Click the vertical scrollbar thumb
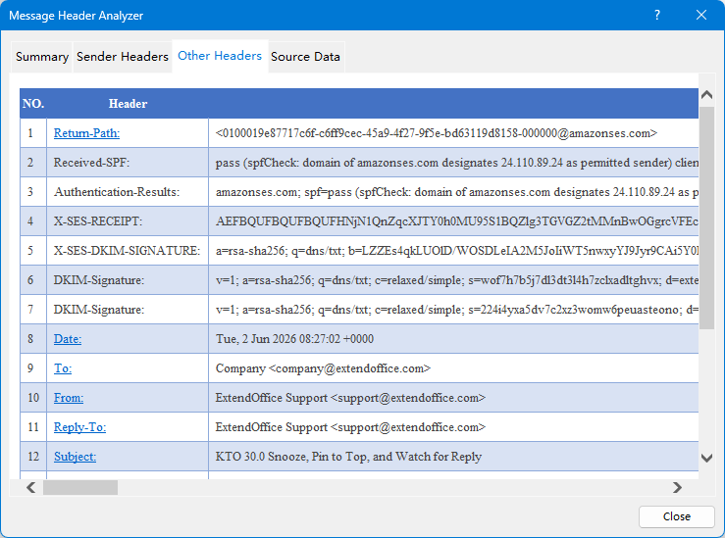 [x=706, y=218]
